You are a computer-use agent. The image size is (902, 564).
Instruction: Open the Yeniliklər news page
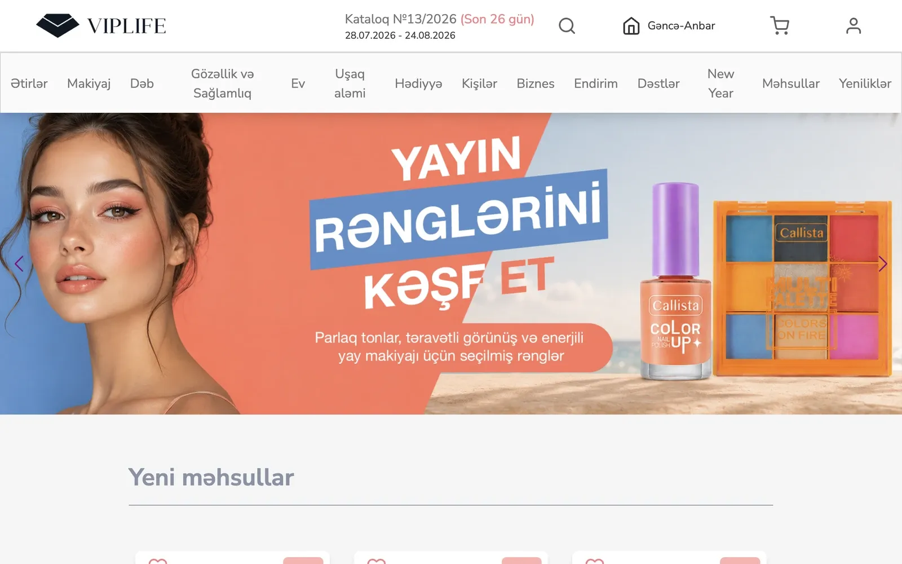(x=865, y=83)
